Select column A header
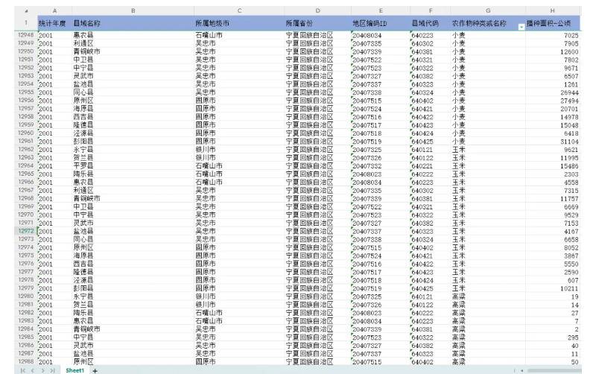The height and width of the screenshot is (374, 593). tap(54, 10)
